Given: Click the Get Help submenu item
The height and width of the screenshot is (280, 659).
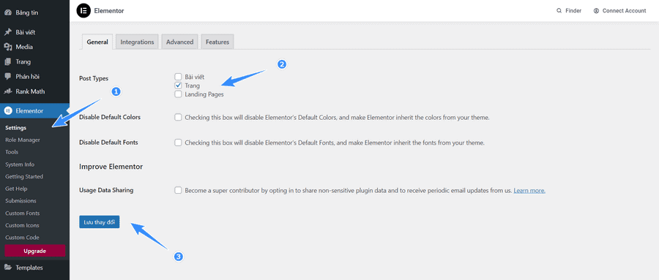Looking at the screenshot, I should [16, 189].
